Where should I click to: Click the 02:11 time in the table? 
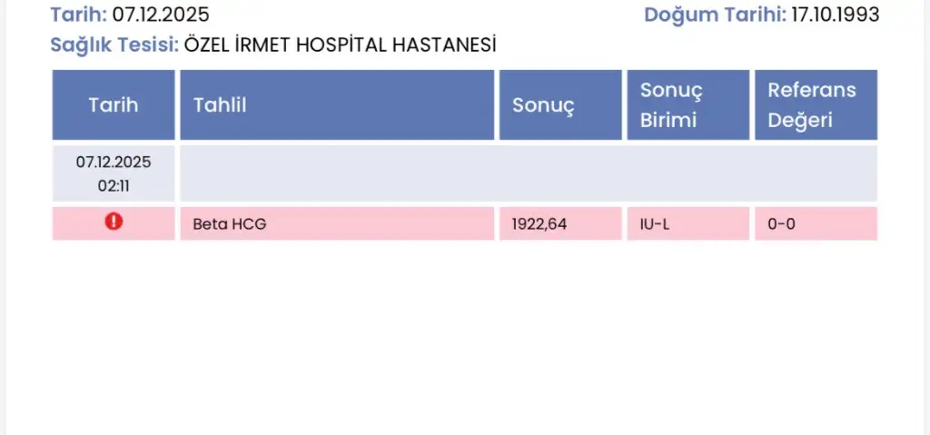pos(114,185)
